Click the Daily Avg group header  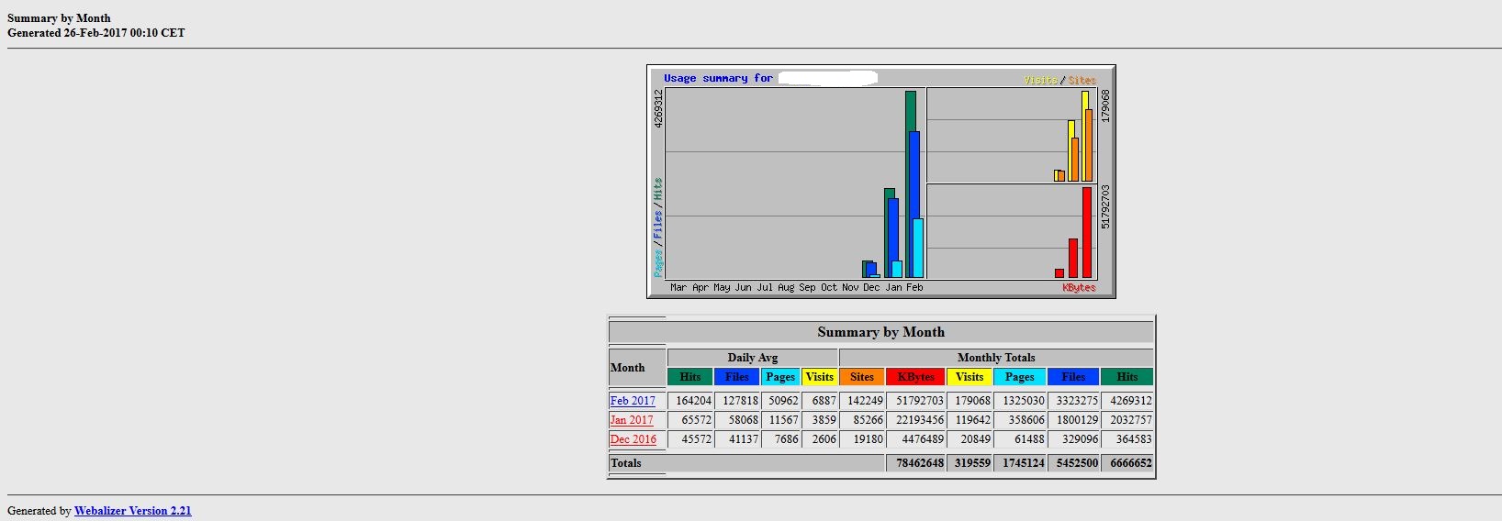click(753, 358)
